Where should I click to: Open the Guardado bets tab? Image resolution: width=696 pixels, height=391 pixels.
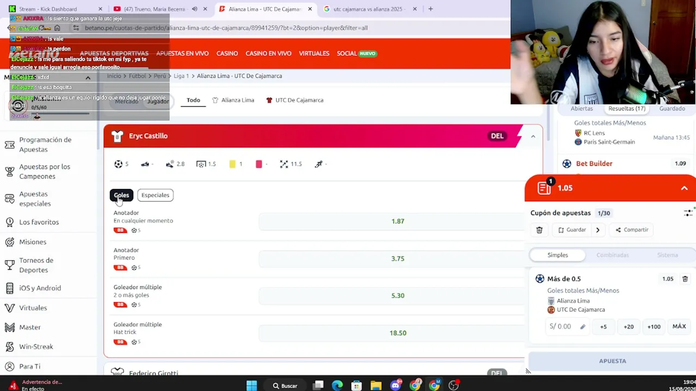(672, 109)
